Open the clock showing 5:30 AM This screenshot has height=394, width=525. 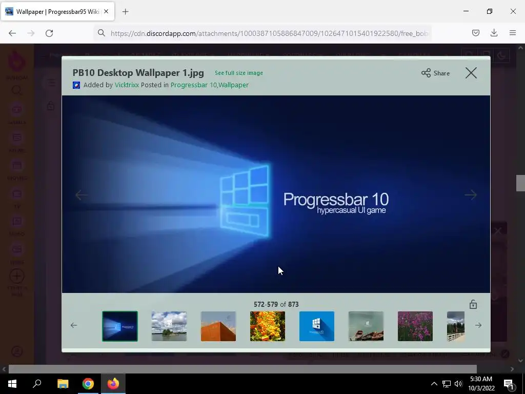tap(481, 384)
